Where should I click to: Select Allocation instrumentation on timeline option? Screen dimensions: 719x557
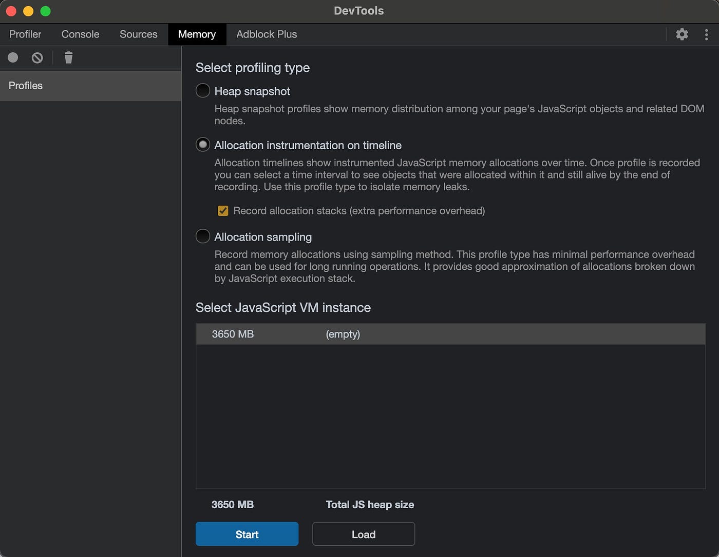[203, 145]
